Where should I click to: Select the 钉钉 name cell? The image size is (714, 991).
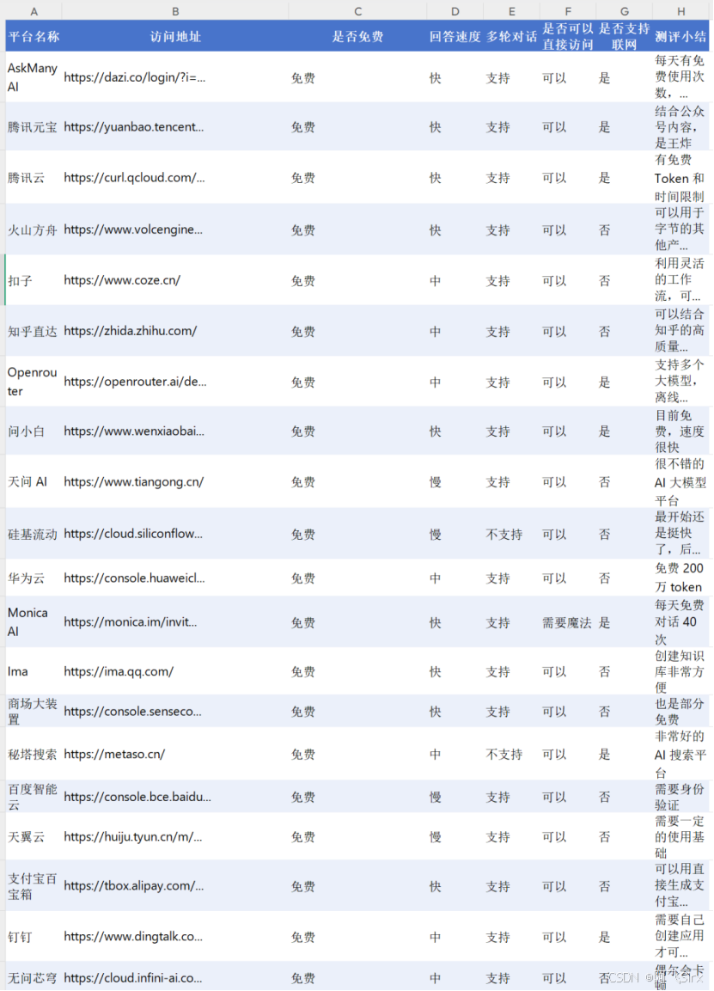34,936
